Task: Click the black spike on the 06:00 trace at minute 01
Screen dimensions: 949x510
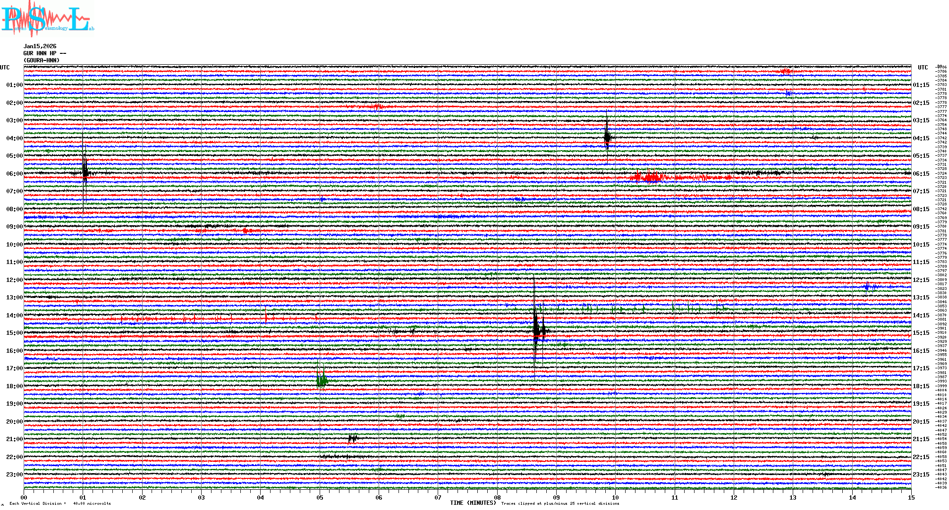Action: [x=85, y=171]
